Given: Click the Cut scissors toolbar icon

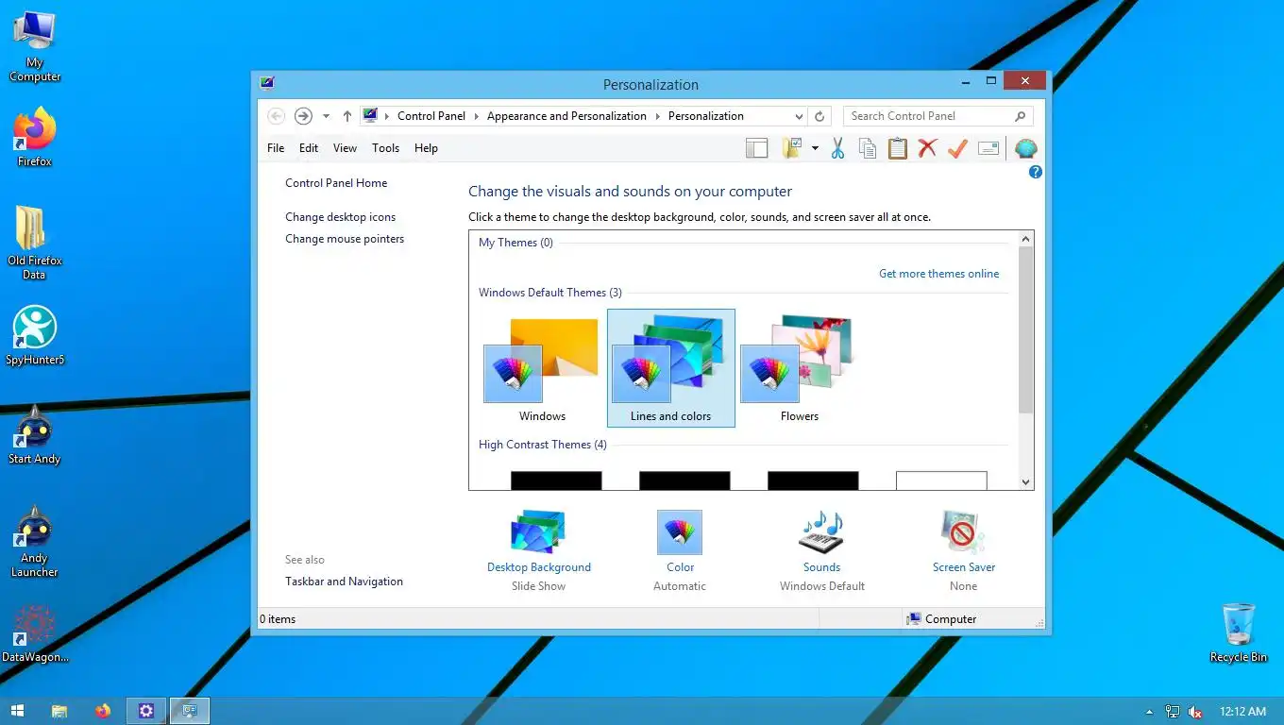Looking at the screenshot, I should pyautogui.click(x=837, y=148).
